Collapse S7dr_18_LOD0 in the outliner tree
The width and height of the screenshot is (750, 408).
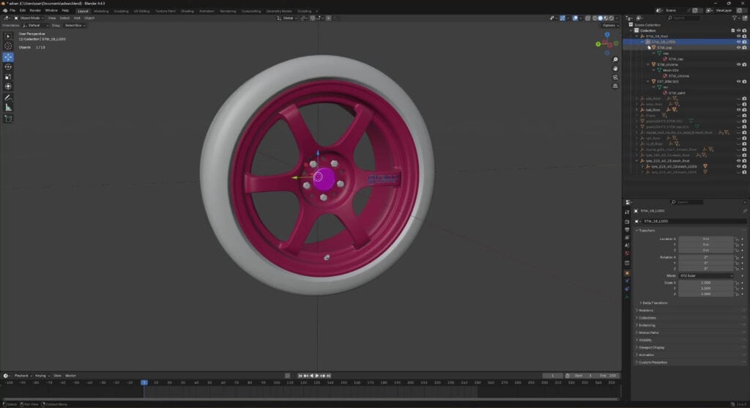coord(642,42)
